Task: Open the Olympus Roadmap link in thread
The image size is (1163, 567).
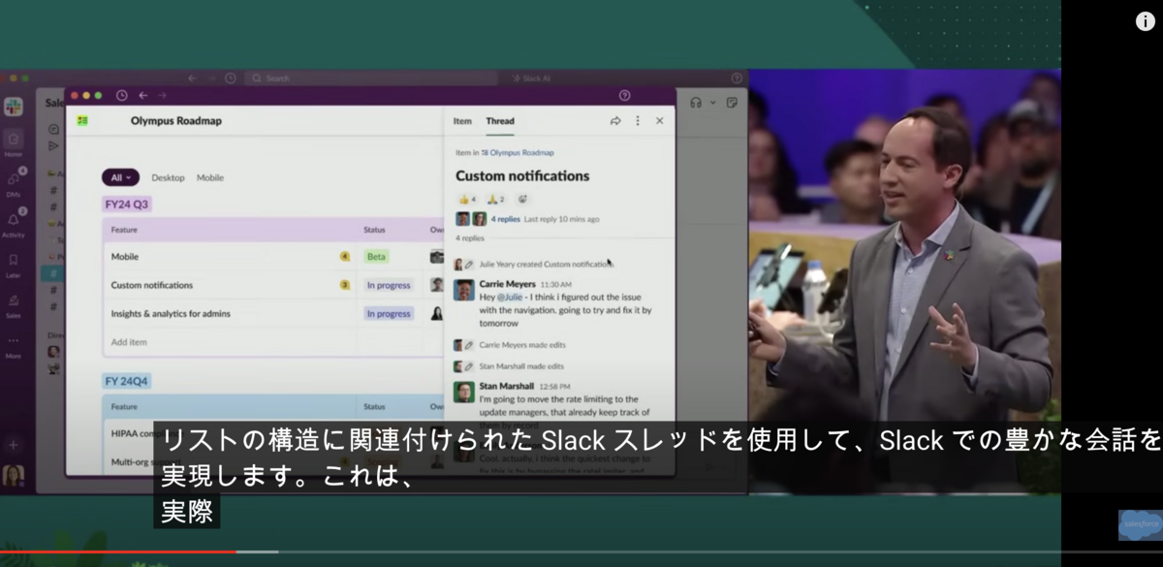Action: click(521, 152)
